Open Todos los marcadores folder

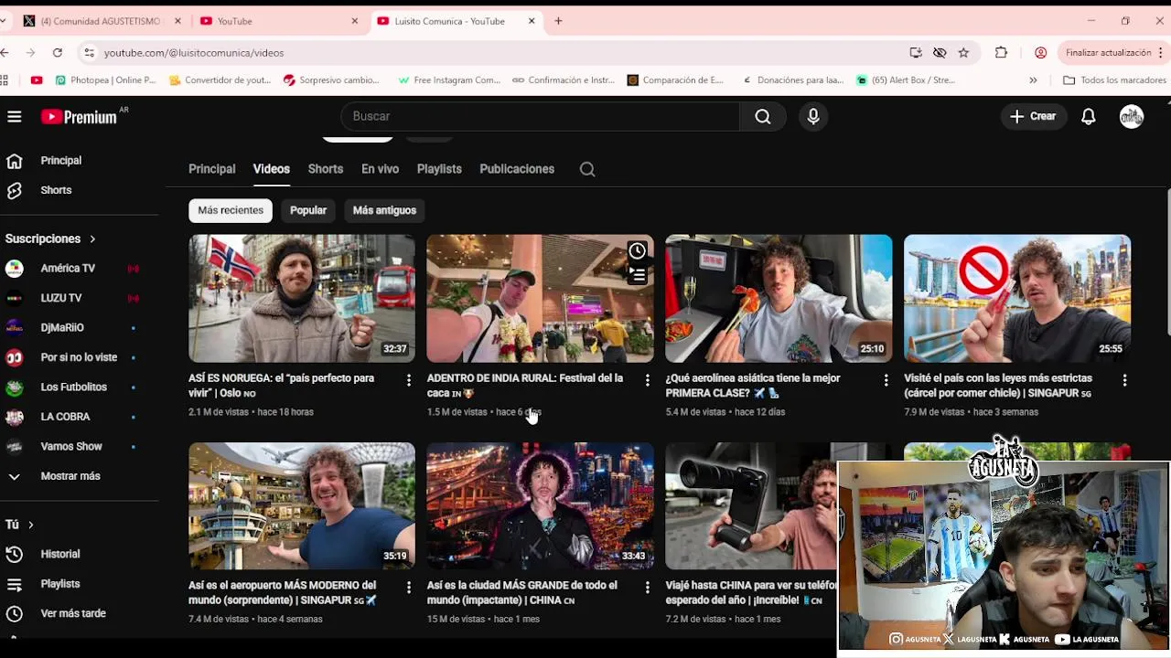(x=1114, y=80)
